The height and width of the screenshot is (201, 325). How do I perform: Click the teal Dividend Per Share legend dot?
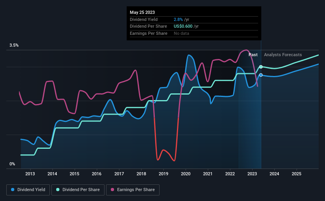coord(58,190)
